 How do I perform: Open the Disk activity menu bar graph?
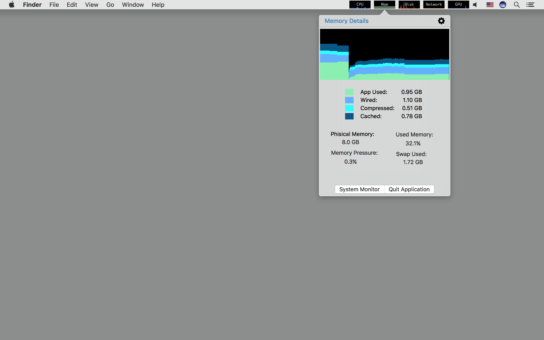point(409,5)
